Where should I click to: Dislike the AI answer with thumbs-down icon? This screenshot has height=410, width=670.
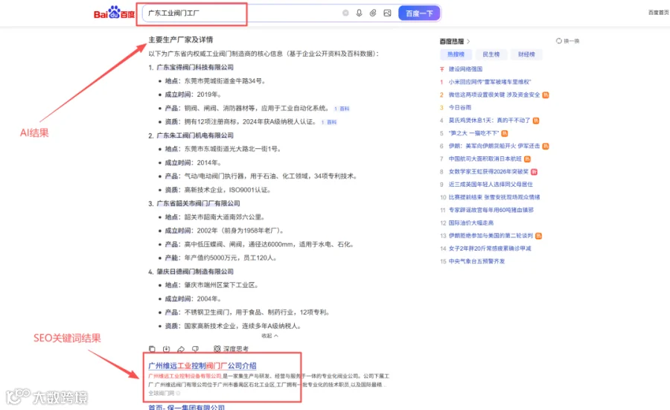pyautogui.click(x=195, y=349)
